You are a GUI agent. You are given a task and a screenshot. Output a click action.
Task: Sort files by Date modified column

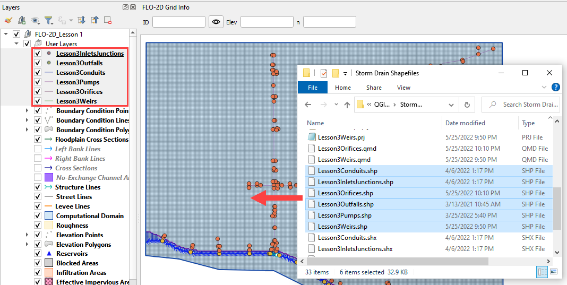(465, 123)
